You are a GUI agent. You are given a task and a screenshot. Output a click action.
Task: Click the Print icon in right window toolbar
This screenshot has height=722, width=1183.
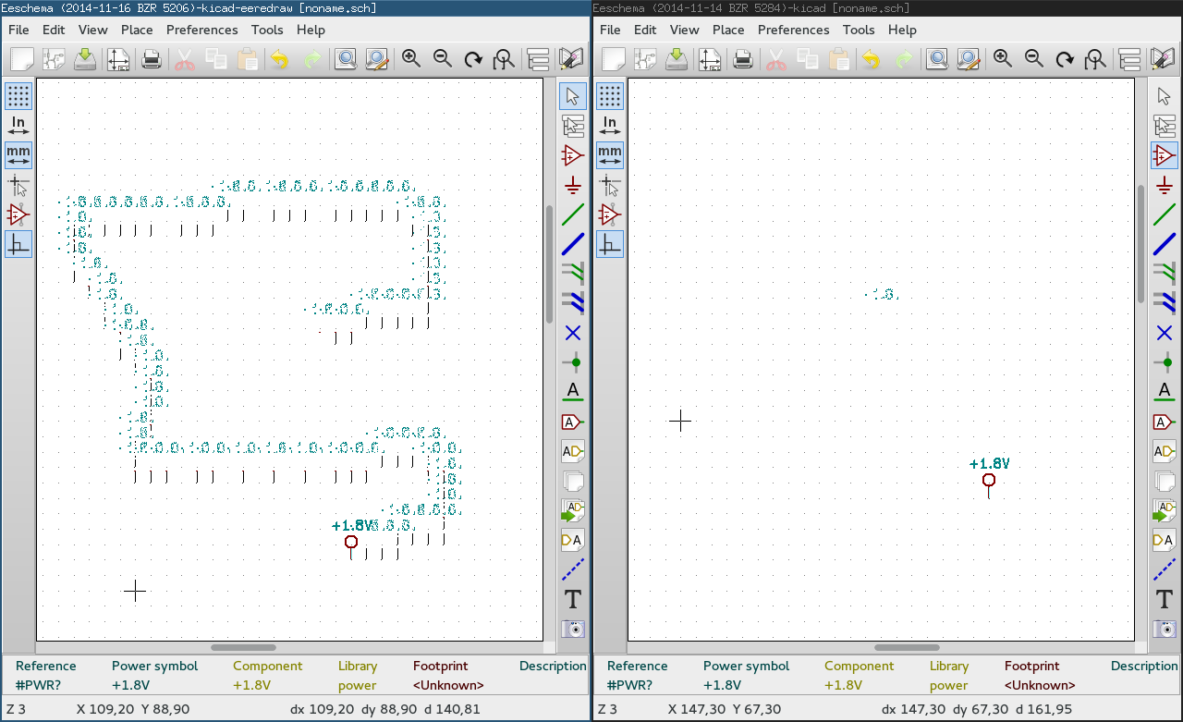click(742, 59)
